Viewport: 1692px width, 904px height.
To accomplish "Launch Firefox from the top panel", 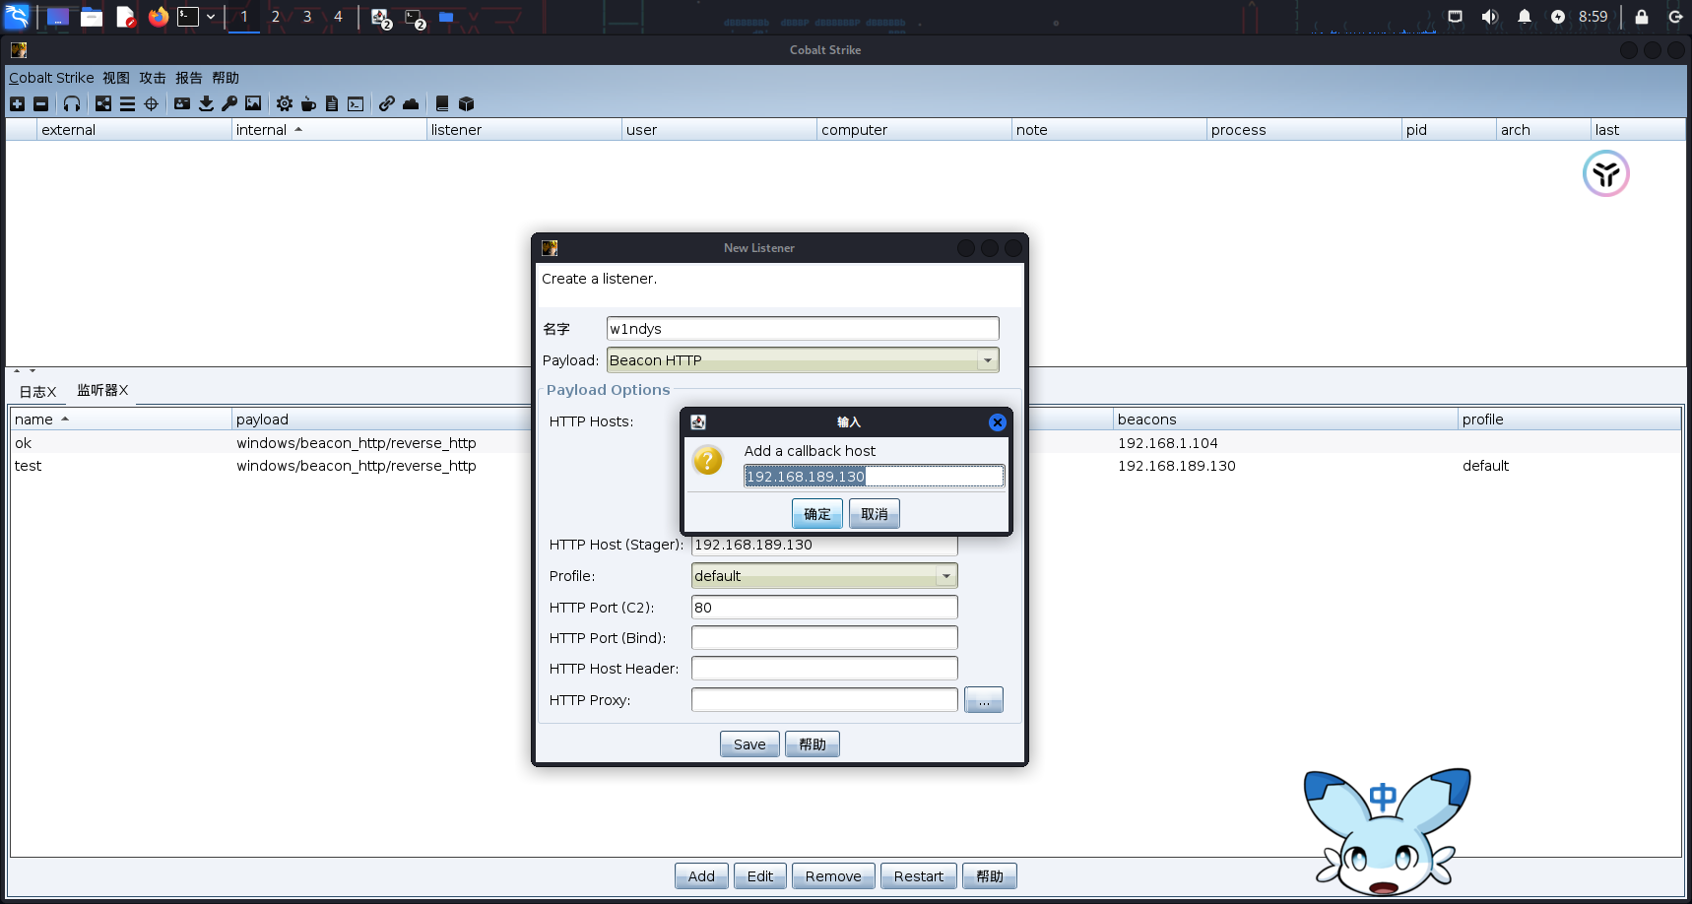I will 158,17.
